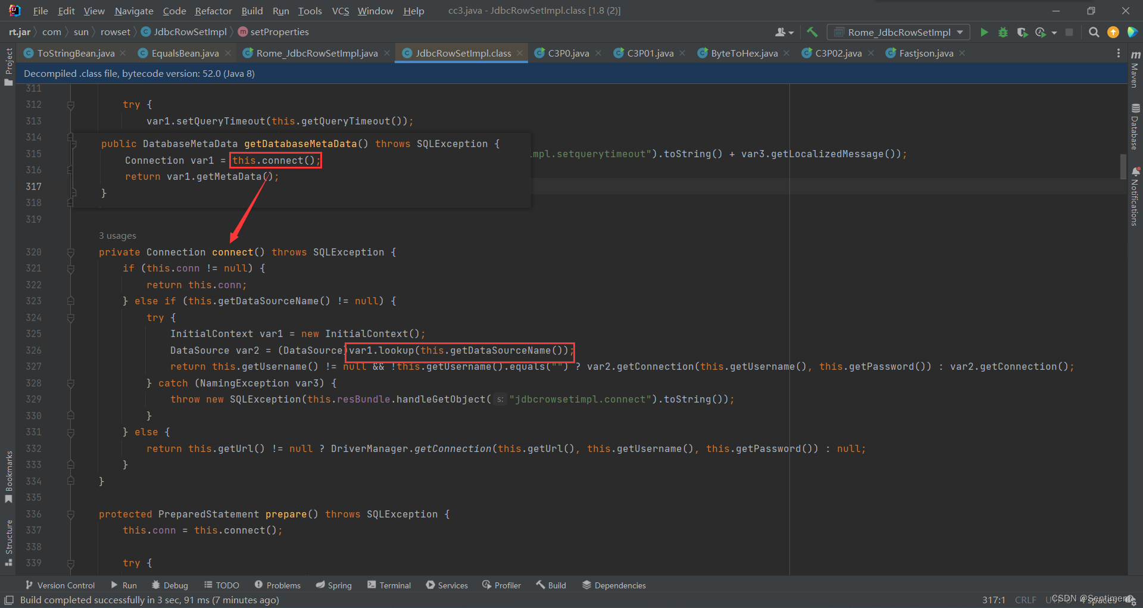Open the File menu
This screenshot has height=608, width=1143.
click(40, 11)
